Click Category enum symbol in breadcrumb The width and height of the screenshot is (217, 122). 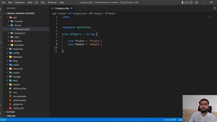point(97,14)
